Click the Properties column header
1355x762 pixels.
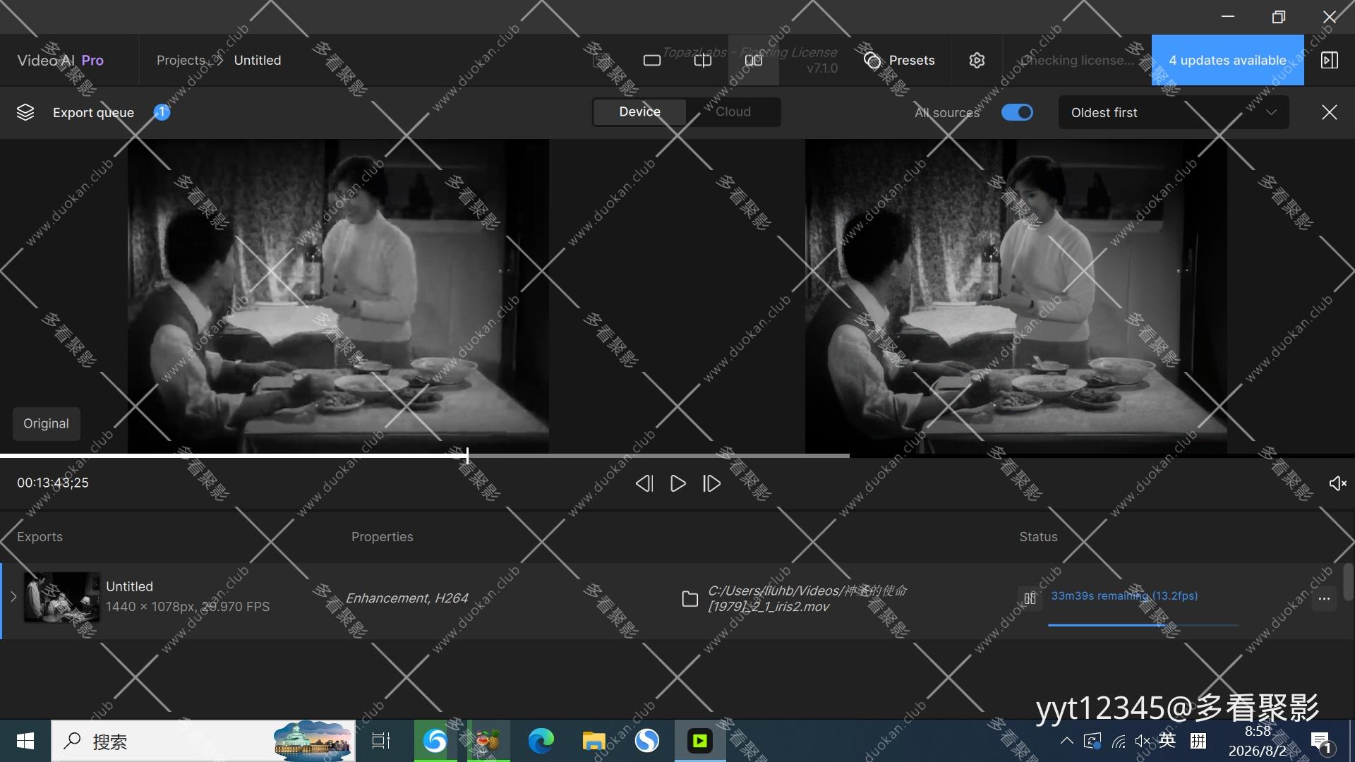[x=383, y=537]
